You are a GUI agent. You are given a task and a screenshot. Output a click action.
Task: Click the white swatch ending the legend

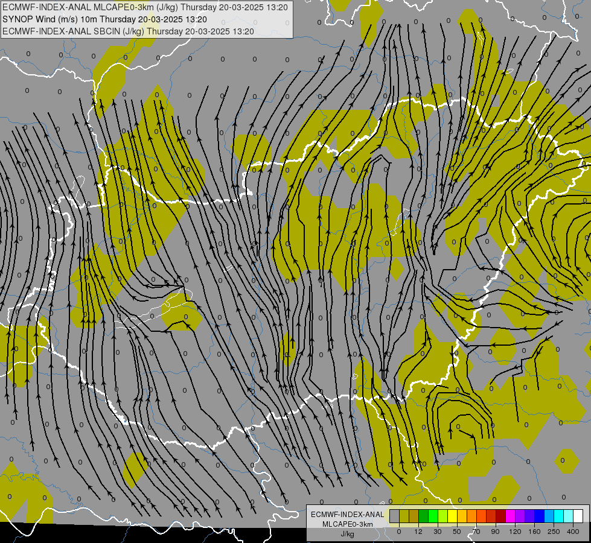(x=578, y=516)
